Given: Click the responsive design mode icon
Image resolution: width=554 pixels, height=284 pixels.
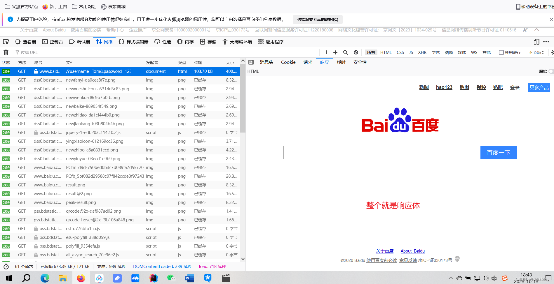Looking at the screenshot, I should [x=536, y=42].
